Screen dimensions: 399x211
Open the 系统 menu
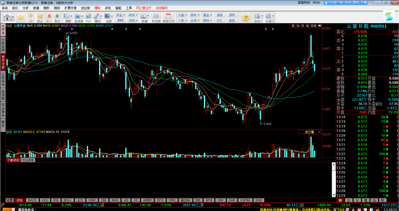click(5, 8)
